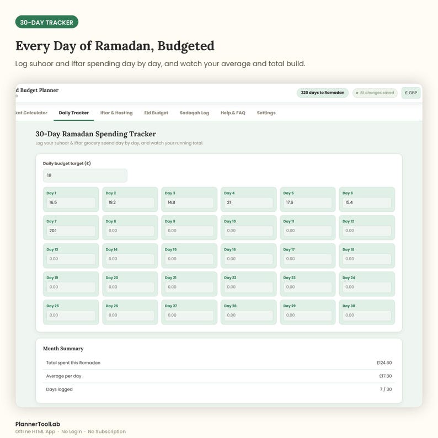Image resolution: width=438 pixels, height=438 pixels.
Task: Click the Daily budget target (£) label
Action: point(67,163)
